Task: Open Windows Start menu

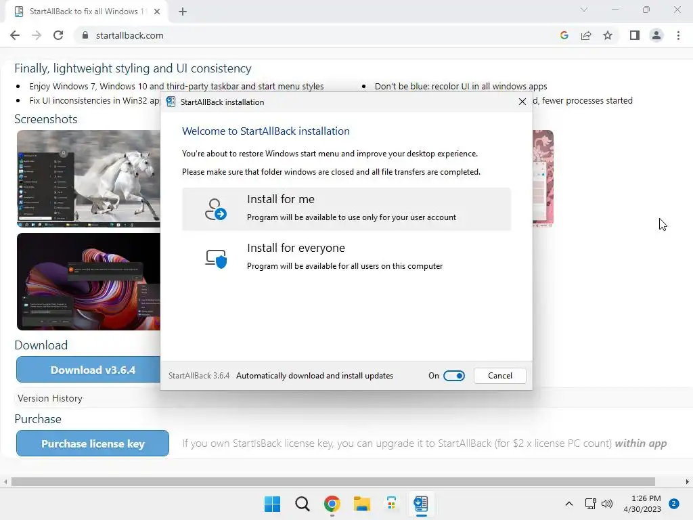Action: [x=272, y=504]
